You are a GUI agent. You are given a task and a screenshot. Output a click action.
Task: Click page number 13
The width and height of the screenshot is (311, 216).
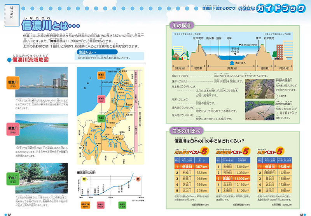[301, 214]
